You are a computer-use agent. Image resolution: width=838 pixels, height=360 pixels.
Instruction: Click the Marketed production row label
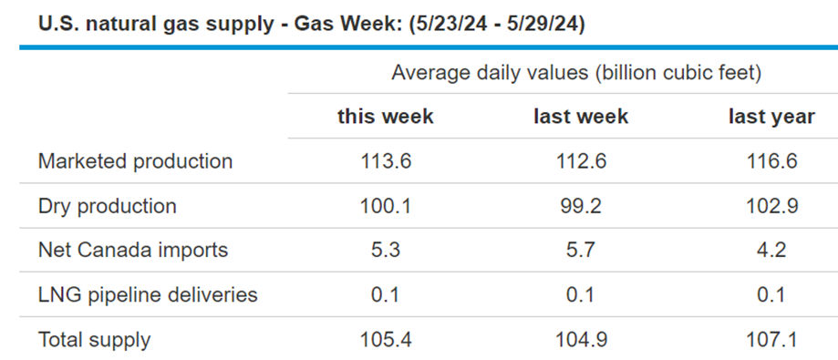click(x=135, y=160)
